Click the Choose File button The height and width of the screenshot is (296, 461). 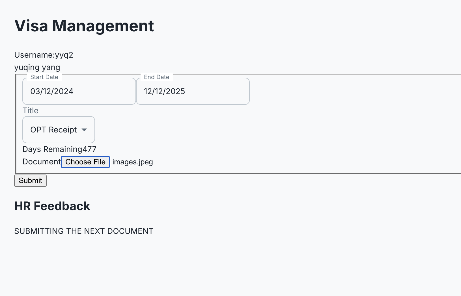tap(85, 162)
